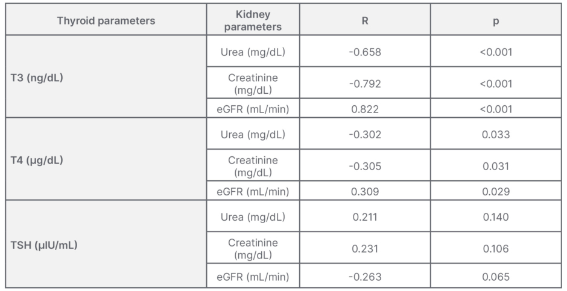This screenshot has height=291, width=567.
Task: Click the R value 0.211 cell
Action: (365, 217)
